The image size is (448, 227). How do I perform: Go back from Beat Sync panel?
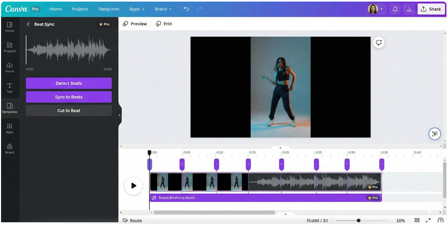pos(28,24)
